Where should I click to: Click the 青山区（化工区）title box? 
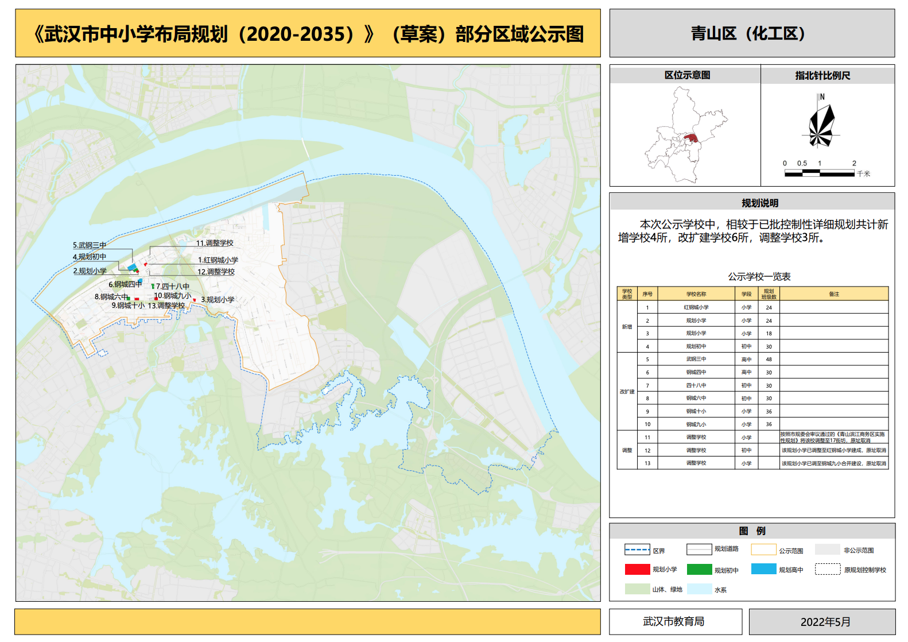pyautogui.click(x=751, y=33)
